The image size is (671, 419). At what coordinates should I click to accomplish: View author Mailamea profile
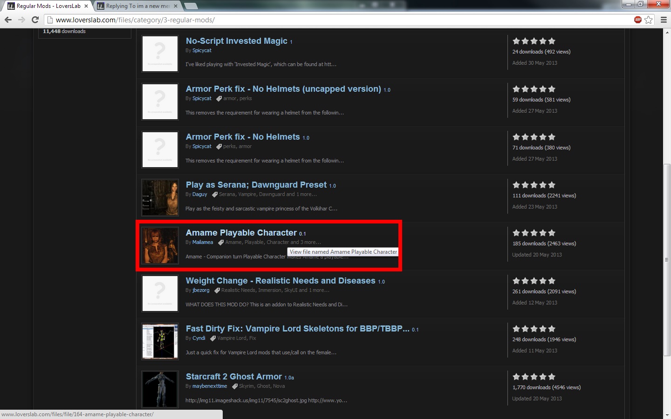[x=203, y=242]
